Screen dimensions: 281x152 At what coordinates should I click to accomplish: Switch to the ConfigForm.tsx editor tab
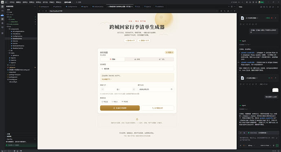(x=72, y=6)
